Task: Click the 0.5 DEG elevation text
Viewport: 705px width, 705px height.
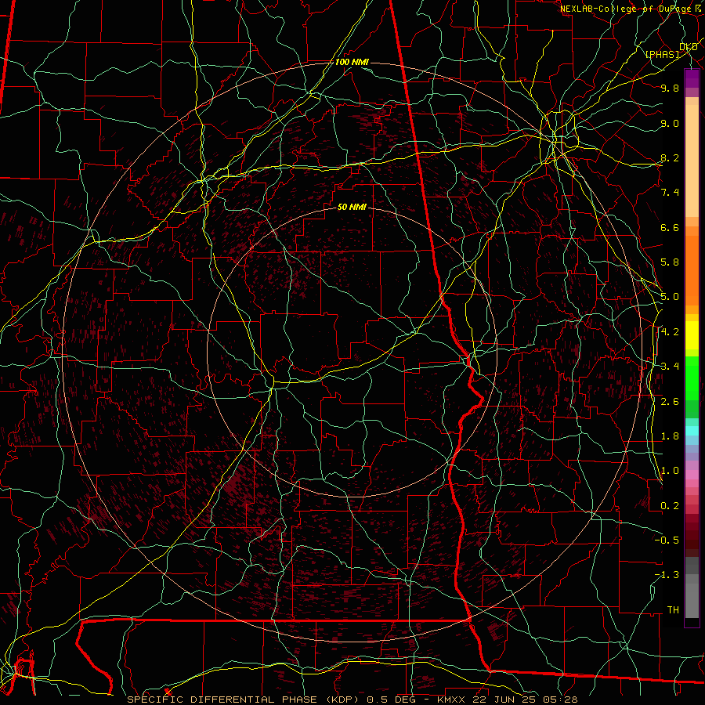Action: [392, 700]
